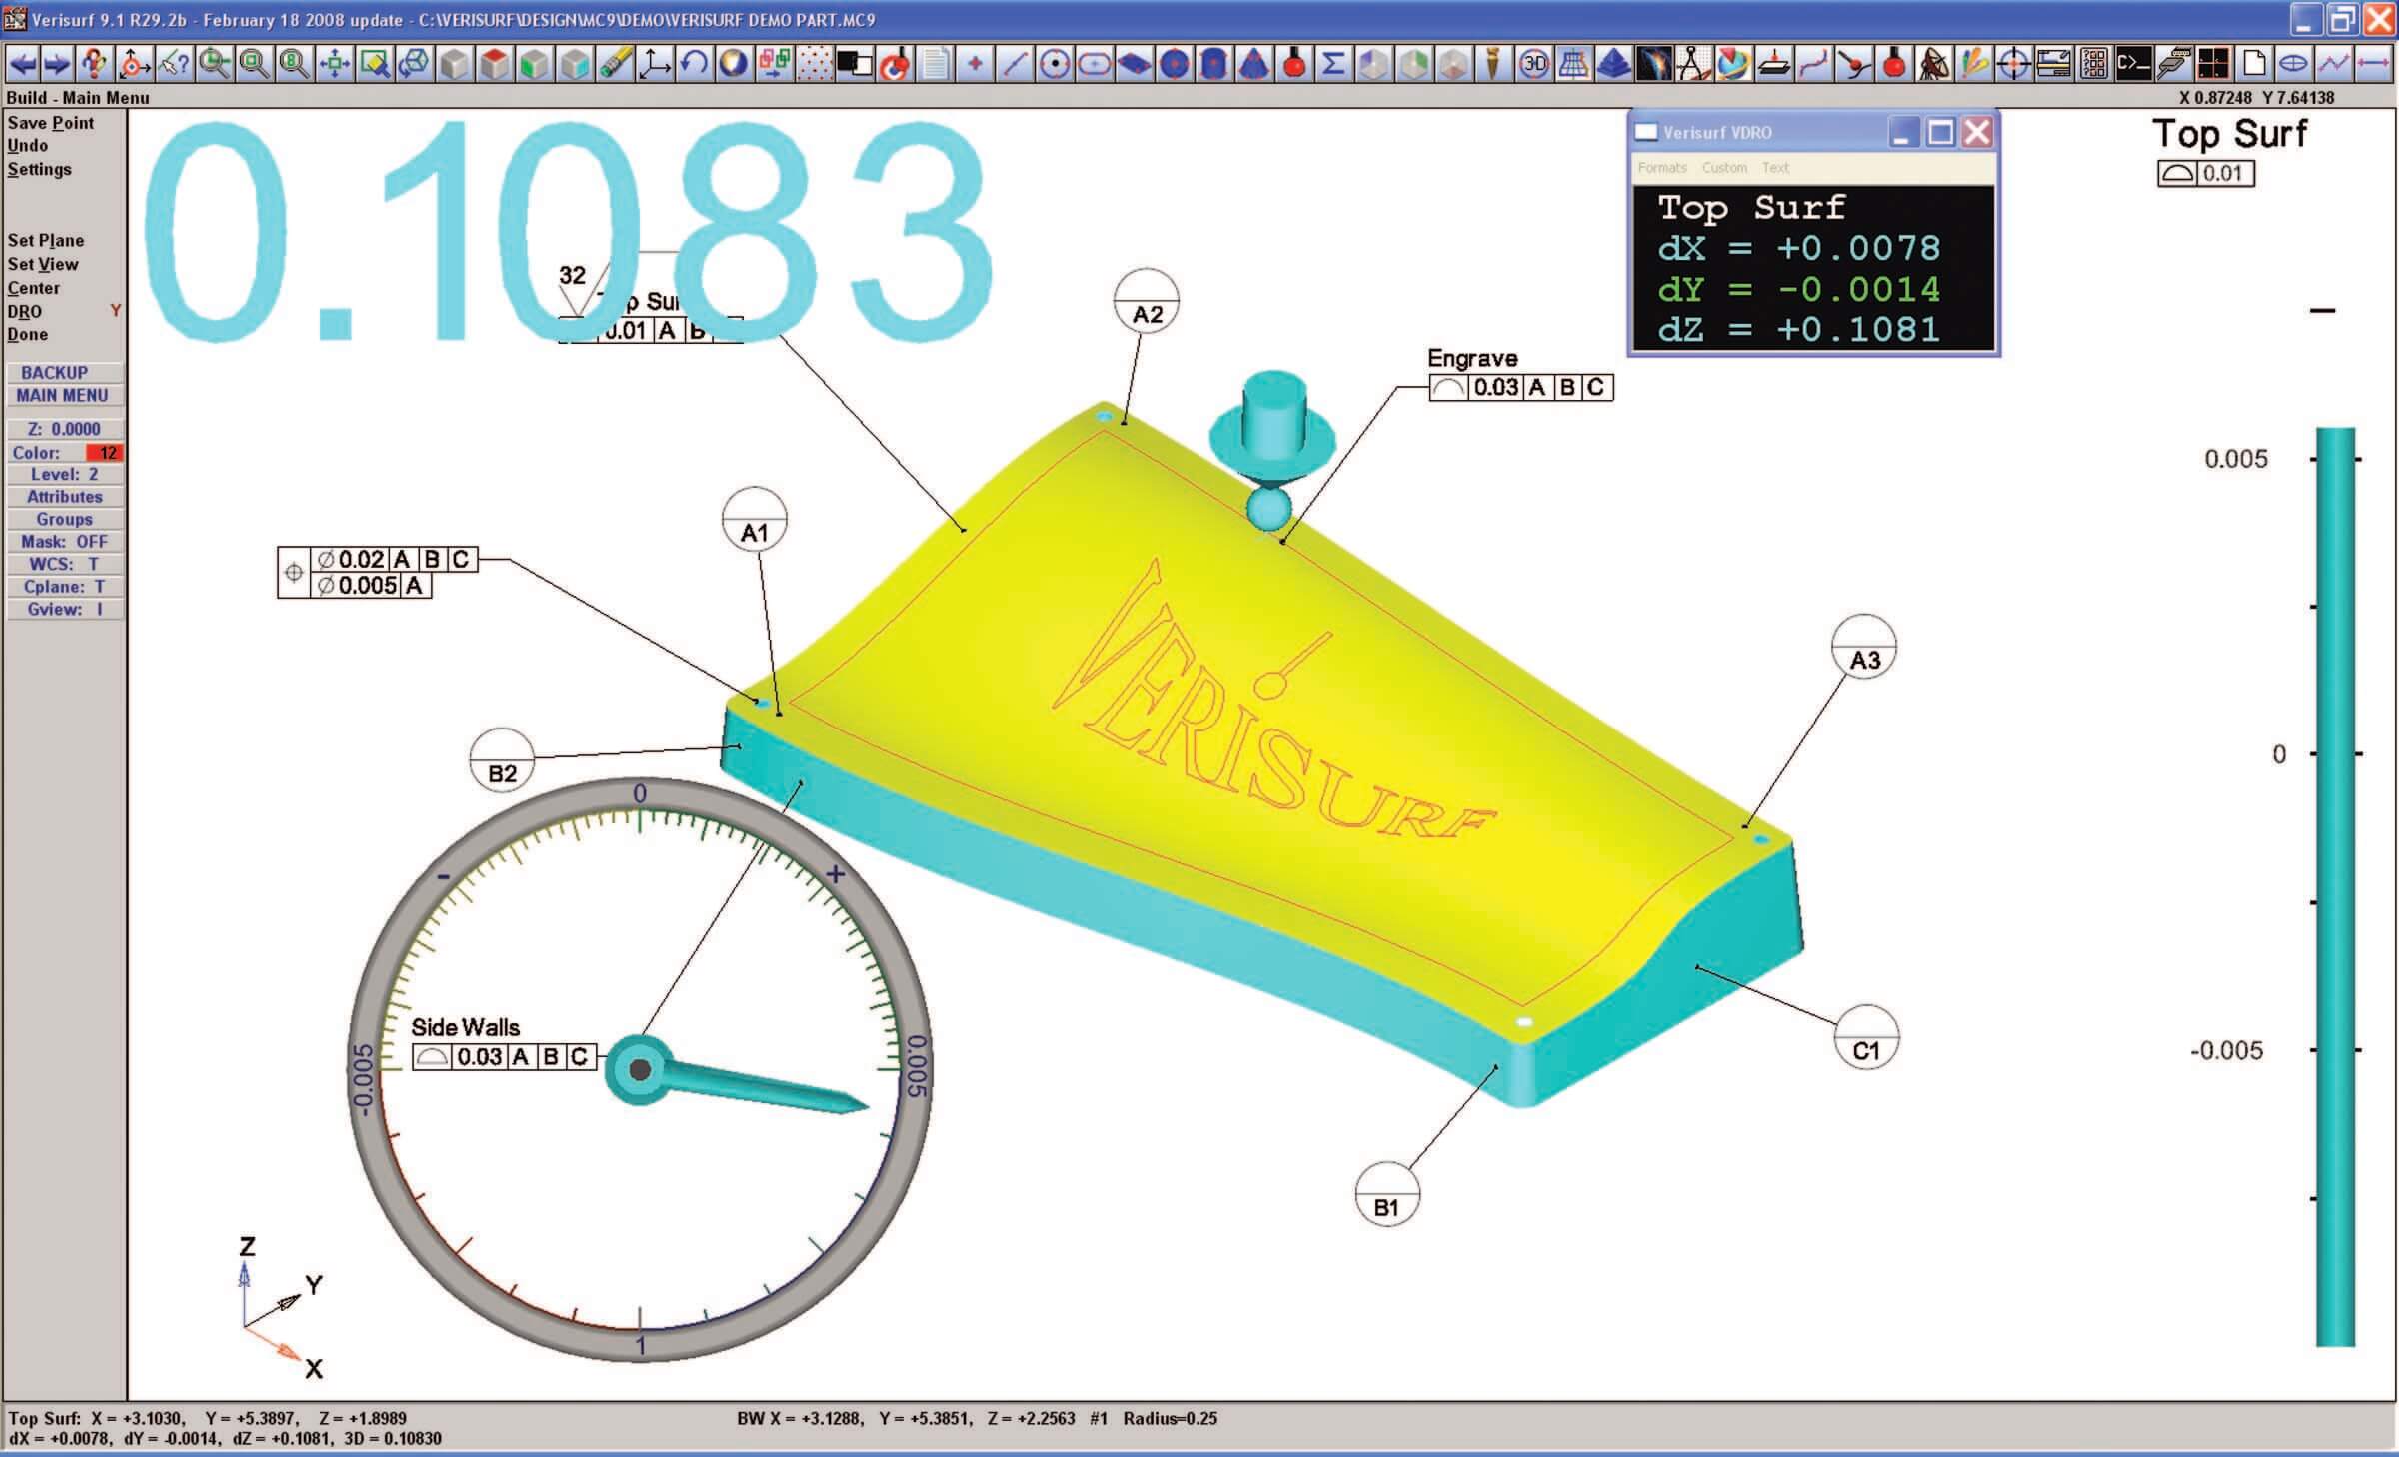The width and height of the screenshot is (2399, 1457).
Task: Click the compass divider toolbar icon
Action: 1693,65
